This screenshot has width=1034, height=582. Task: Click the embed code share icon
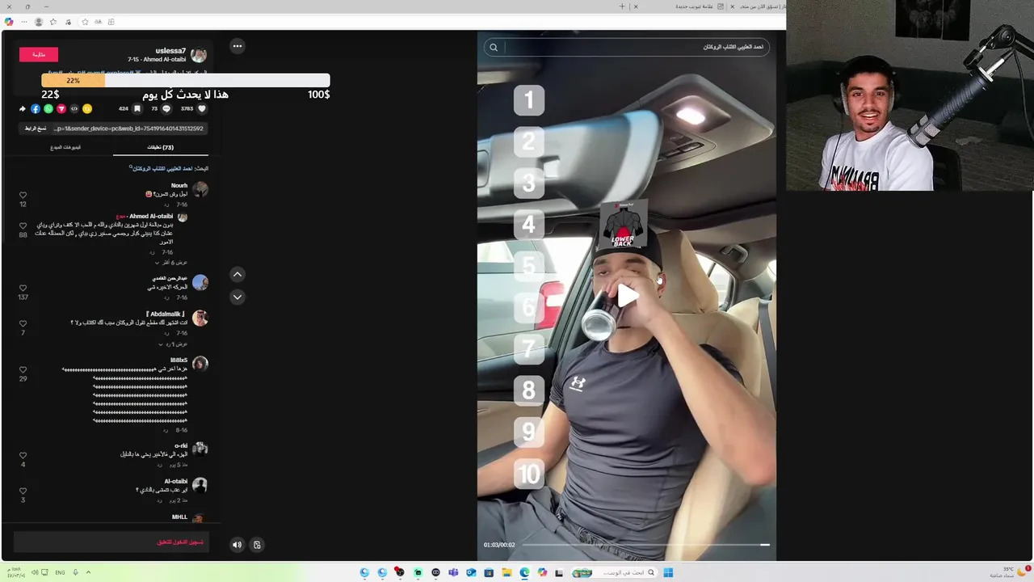click(x=74, y=108)
